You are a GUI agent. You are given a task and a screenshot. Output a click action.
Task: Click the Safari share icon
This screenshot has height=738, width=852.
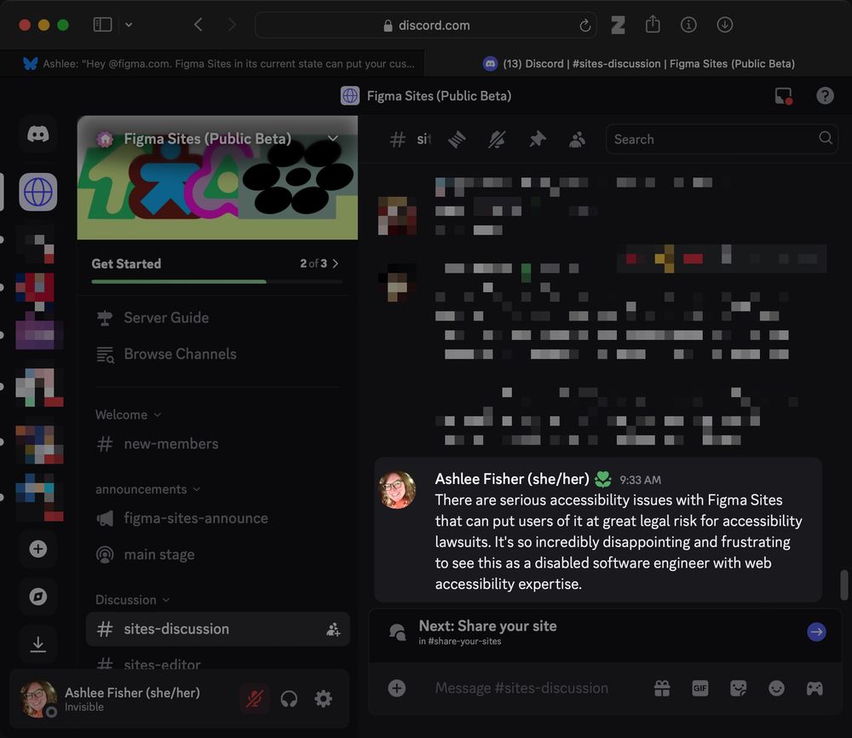pyautogui.click(x=653, y=25)
